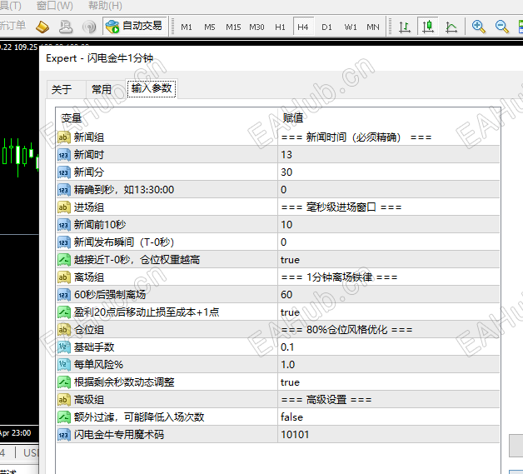
Task: Switch to the 输入参数 tab
Action: (152, 88)
